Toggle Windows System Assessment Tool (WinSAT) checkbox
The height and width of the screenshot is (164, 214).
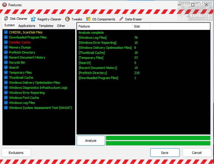(6, 108)
